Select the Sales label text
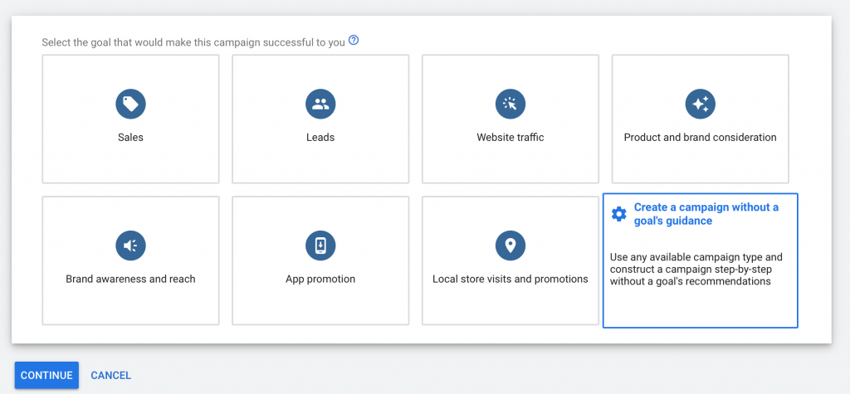Image resolution: width=850 pixels, height=394 pixels. pyautogui.click(x=130, y=138)
